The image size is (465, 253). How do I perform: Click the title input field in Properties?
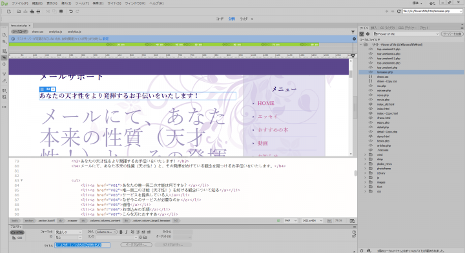83,245
